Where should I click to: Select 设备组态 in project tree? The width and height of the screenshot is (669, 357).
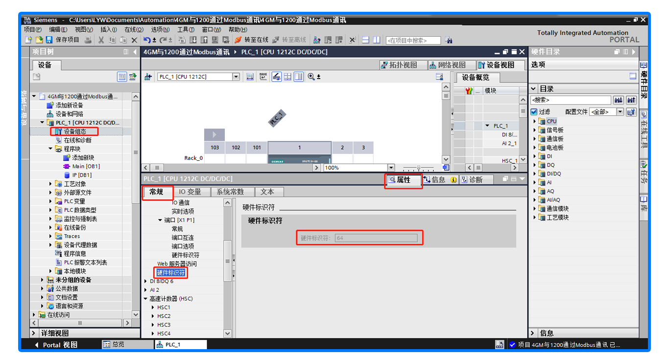(x=74, y=131)
